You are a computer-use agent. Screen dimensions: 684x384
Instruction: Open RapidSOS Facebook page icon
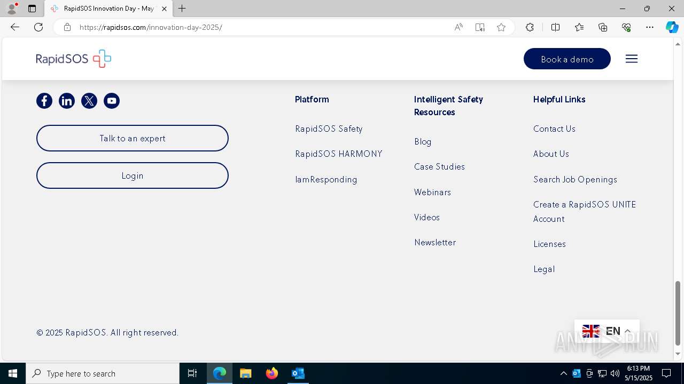point(44,101)
